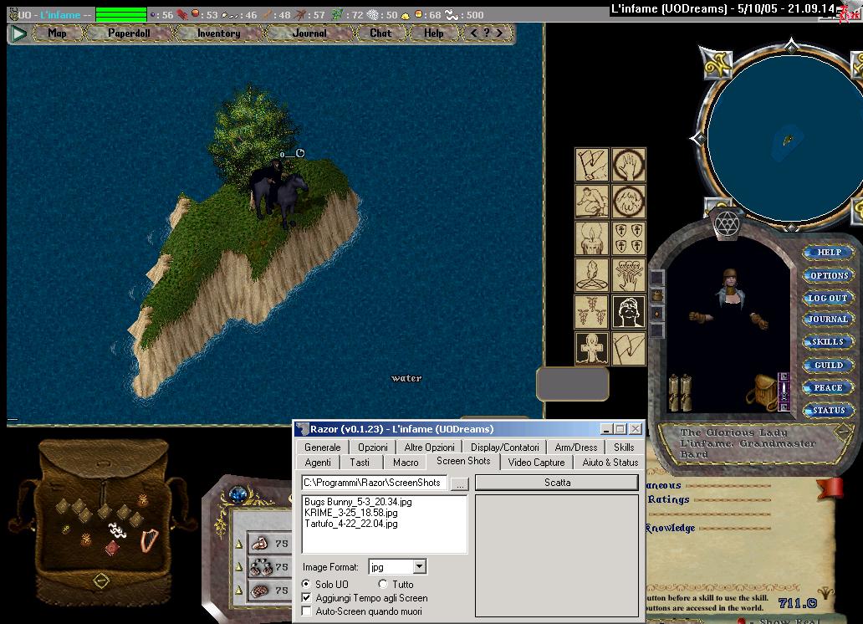Open Aiuto & Status tab
863x624 pixels.
coord(610,463)
